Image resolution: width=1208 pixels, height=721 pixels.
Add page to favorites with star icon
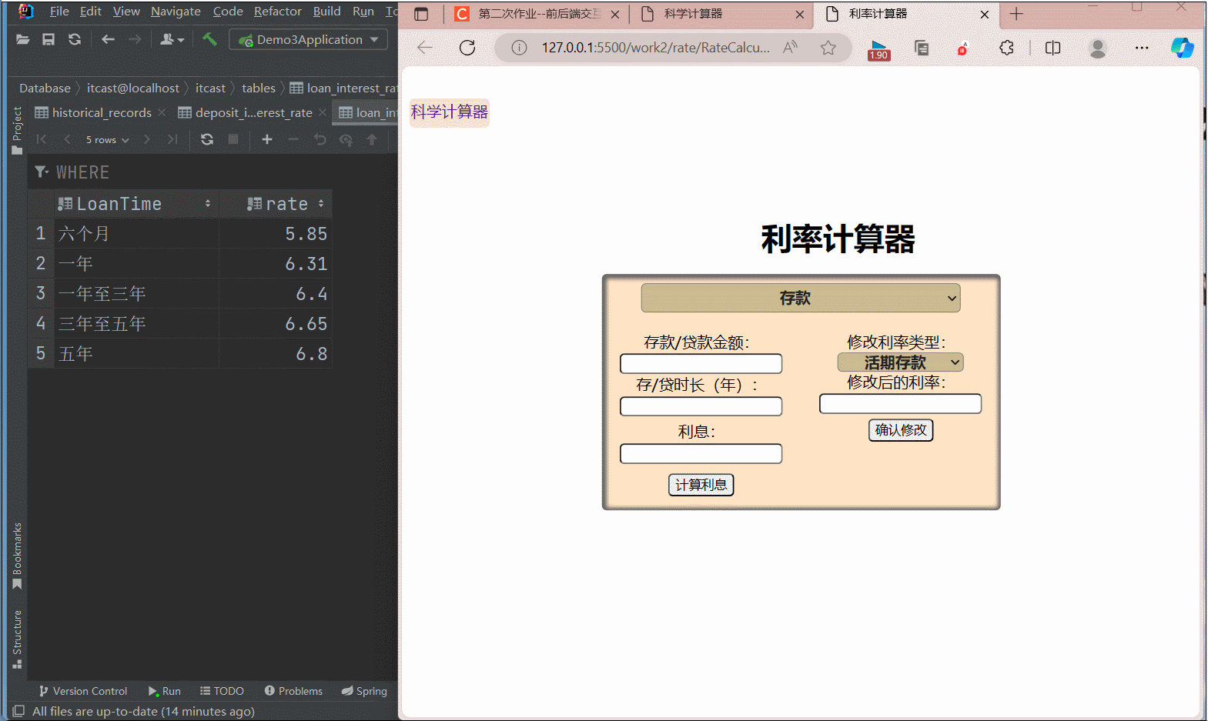(828, 48)
